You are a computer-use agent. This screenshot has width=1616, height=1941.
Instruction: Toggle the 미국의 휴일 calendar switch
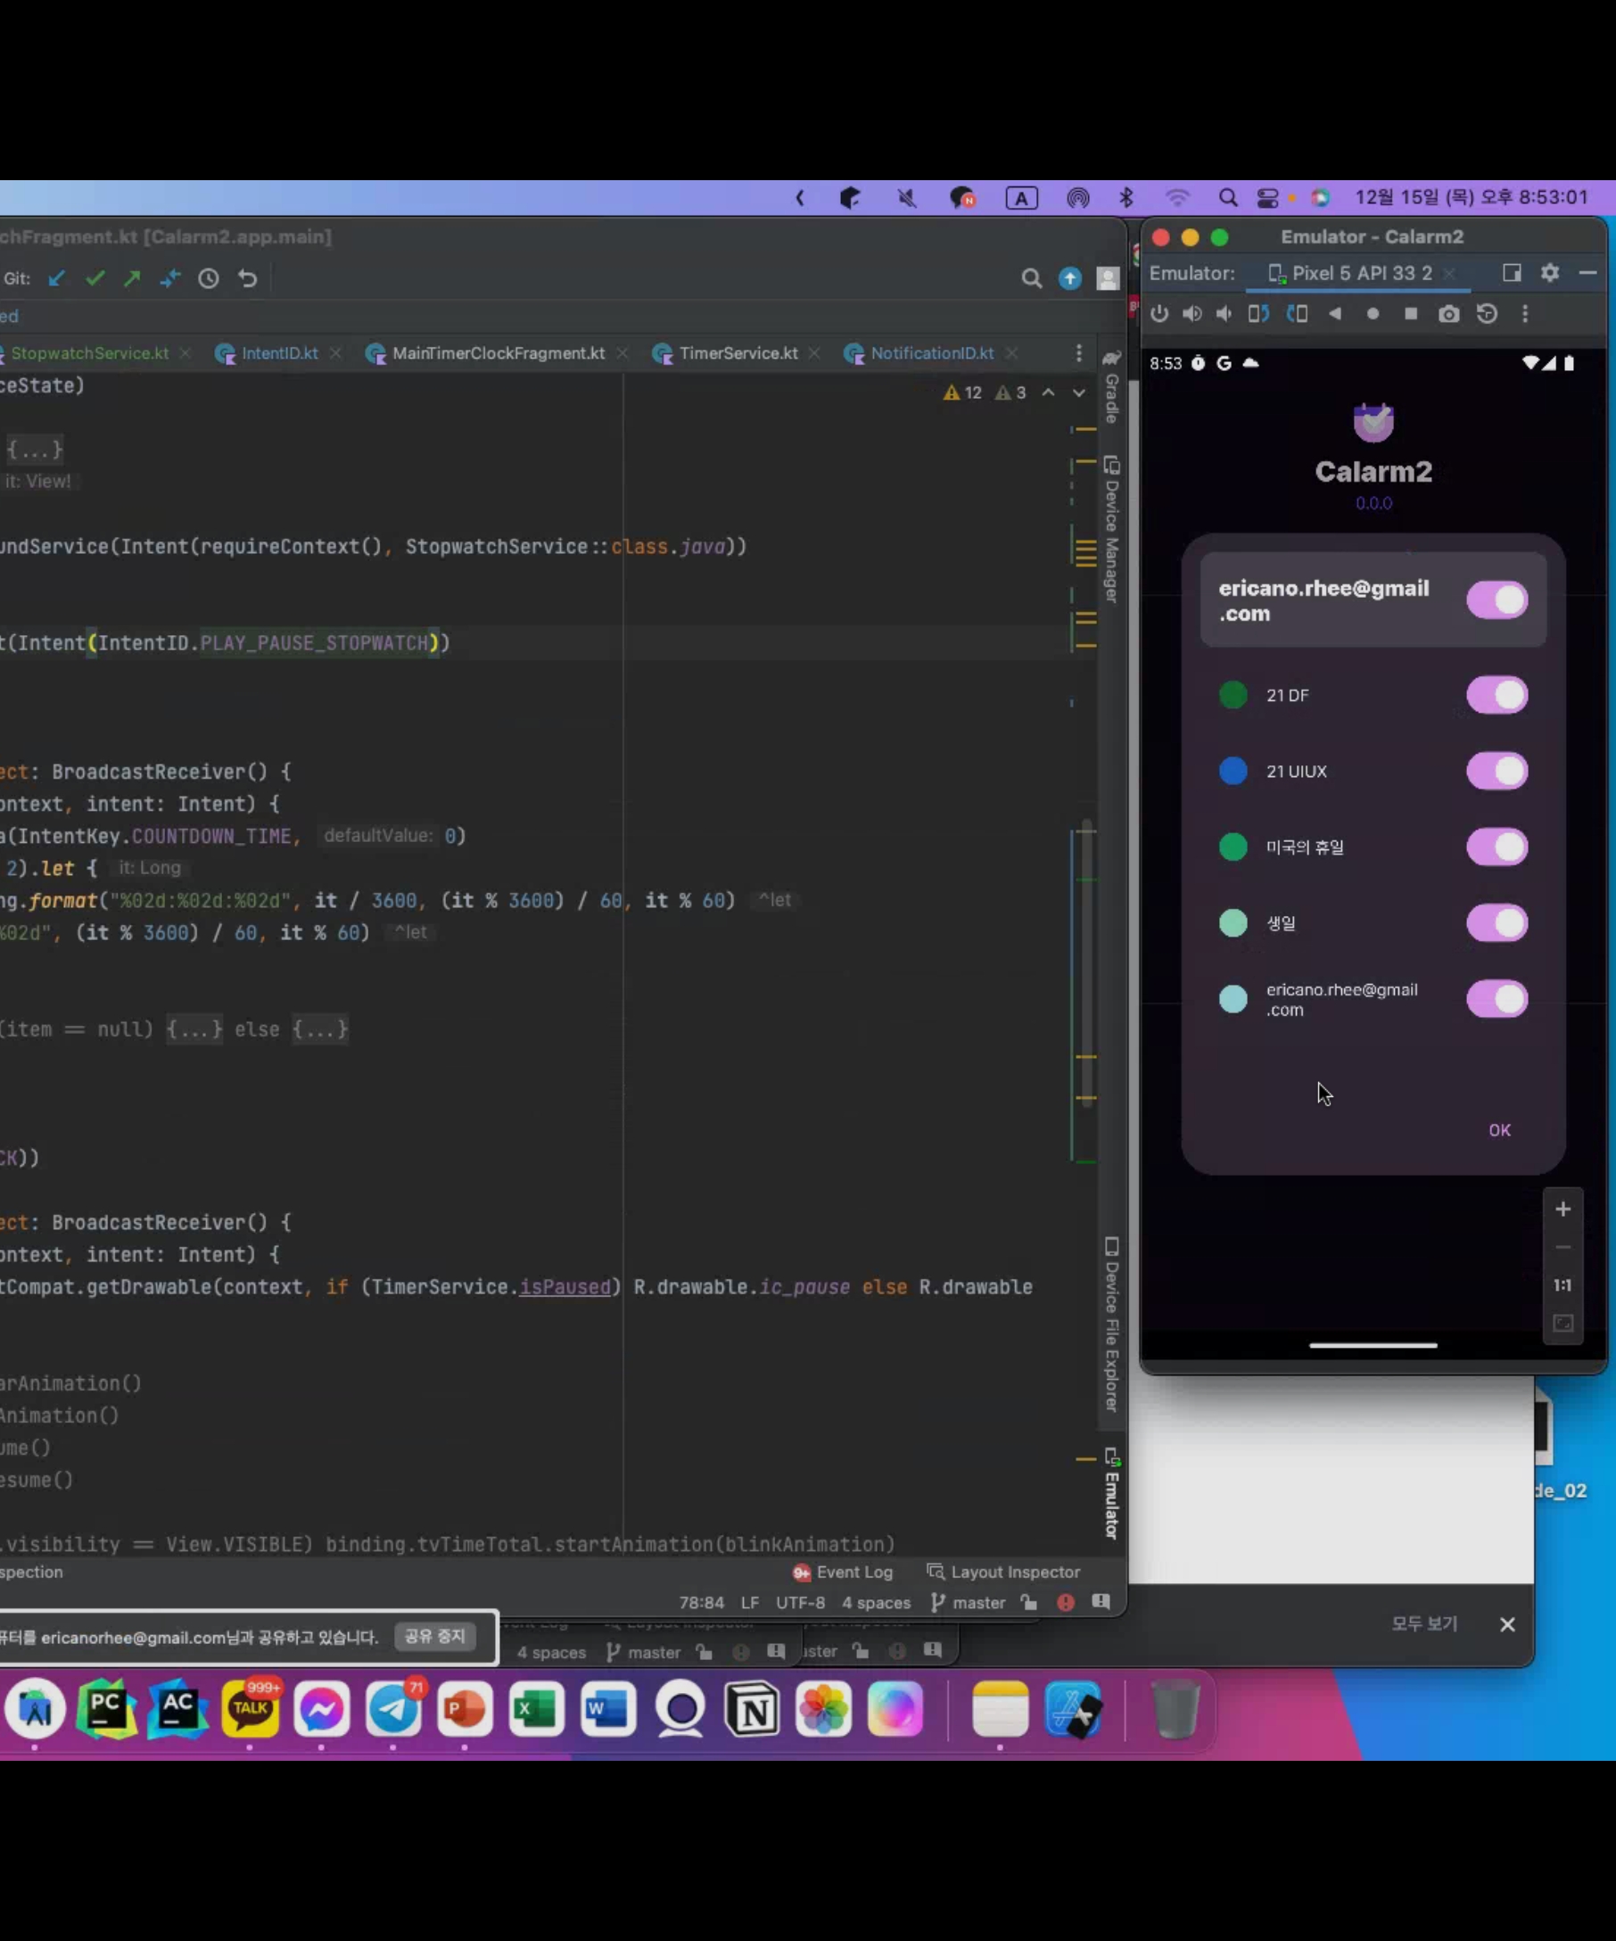click(1497, 847)
